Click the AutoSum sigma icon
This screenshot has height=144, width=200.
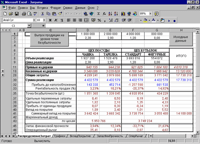[x=98, y=14]
